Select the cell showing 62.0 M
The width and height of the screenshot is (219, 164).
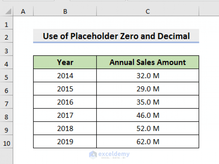coord(148,142)
